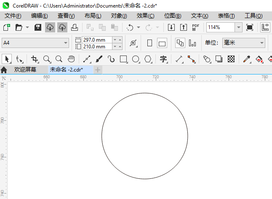272x199 pixels.
Task: Select the Crop tool
Action: click(35, 59)
